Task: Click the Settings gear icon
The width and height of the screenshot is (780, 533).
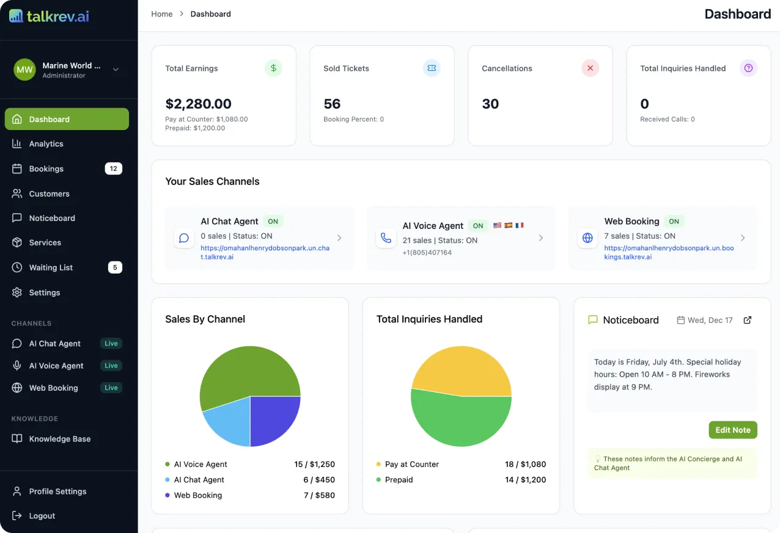Action: [x=17, y=292]
